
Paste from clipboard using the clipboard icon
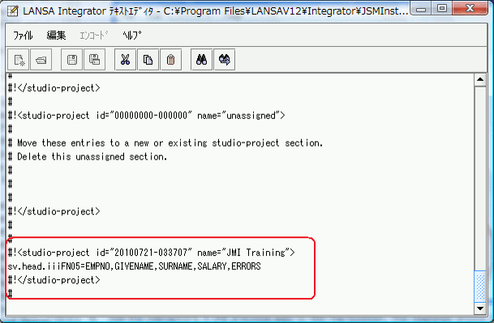171,59
